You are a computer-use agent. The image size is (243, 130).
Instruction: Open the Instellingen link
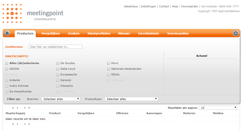click(148, 6)
